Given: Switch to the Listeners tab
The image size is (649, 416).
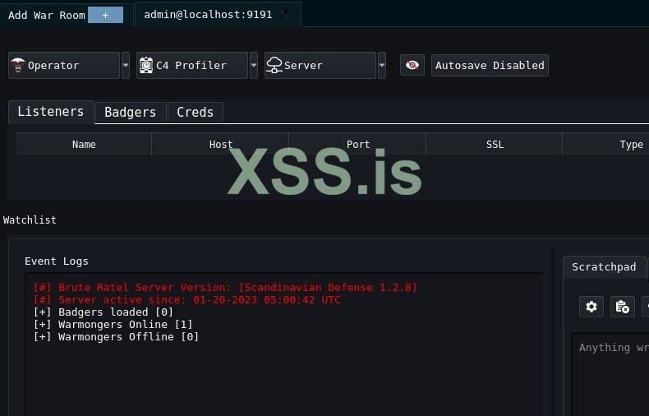Looking at the screenshot, I should (x=51, y=112).
